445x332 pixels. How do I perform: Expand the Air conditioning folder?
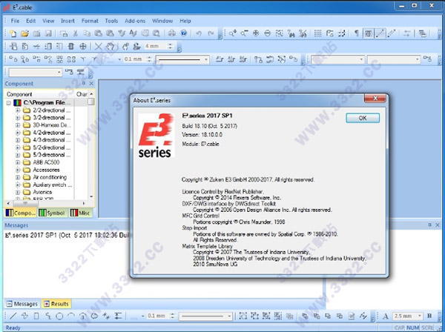(18, 177)
